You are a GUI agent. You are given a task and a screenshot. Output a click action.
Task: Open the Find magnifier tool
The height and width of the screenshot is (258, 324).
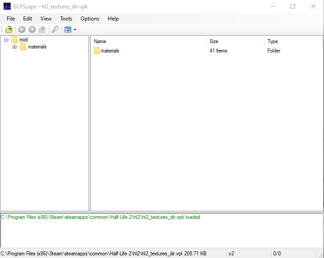55,29
